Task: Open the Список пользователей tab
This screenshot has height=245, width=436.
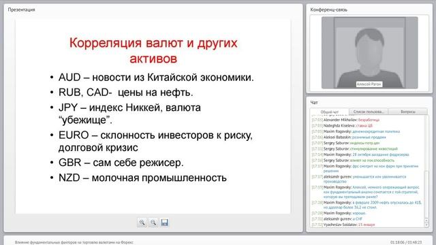Action: pos(368,112)
